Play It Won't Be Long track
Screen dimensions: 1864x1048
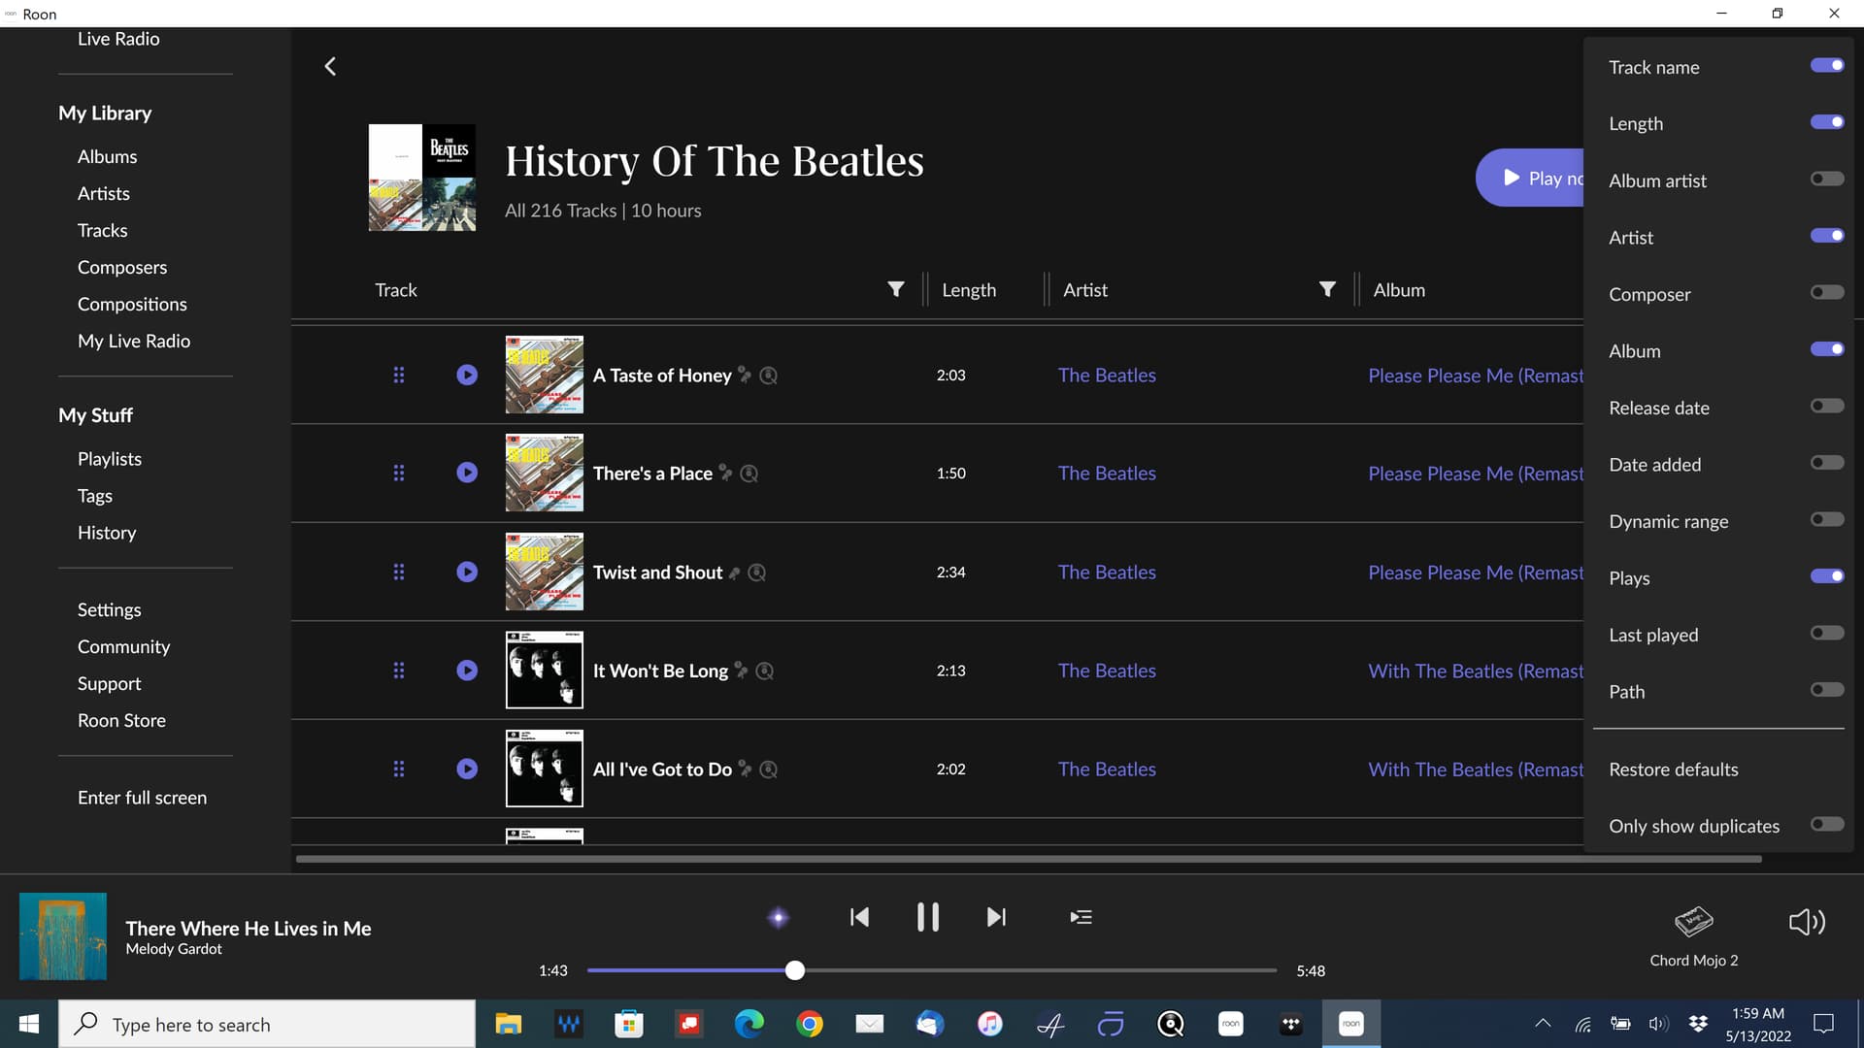tap(467, 671)
